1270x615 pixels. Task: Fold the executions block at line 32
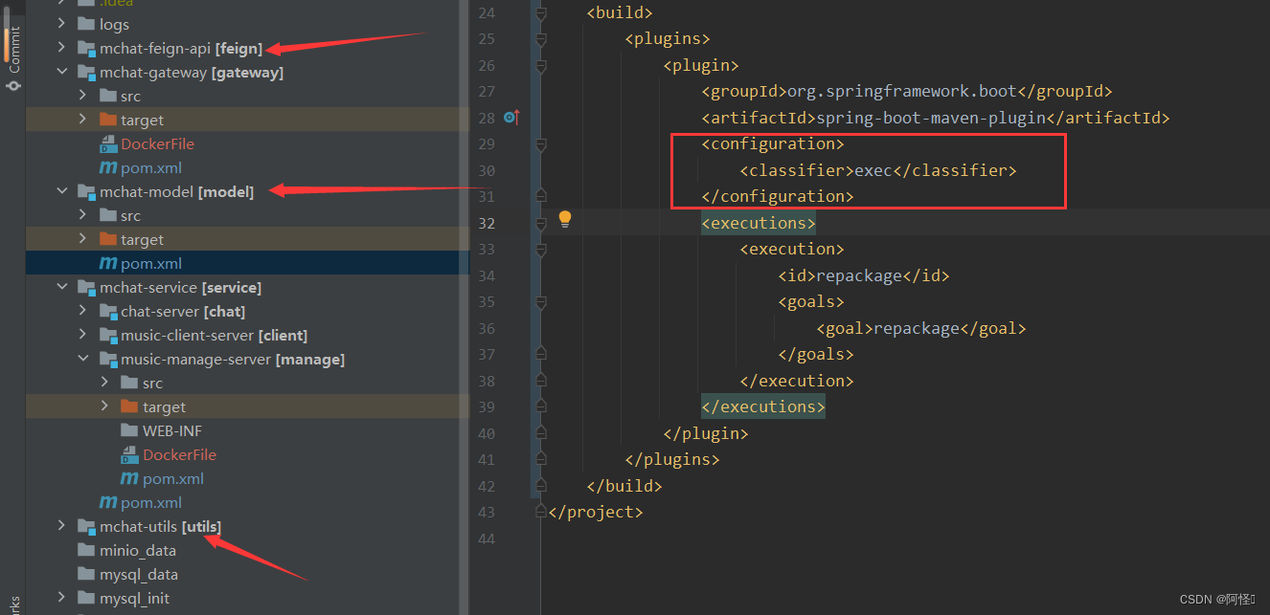point(541,222)
